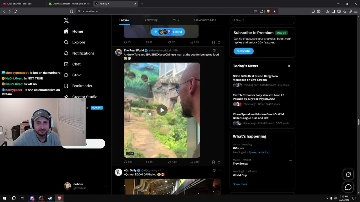Play the Andrew Tate zoo video
This screenshot has height=202, width=360.
click(162, 110)
